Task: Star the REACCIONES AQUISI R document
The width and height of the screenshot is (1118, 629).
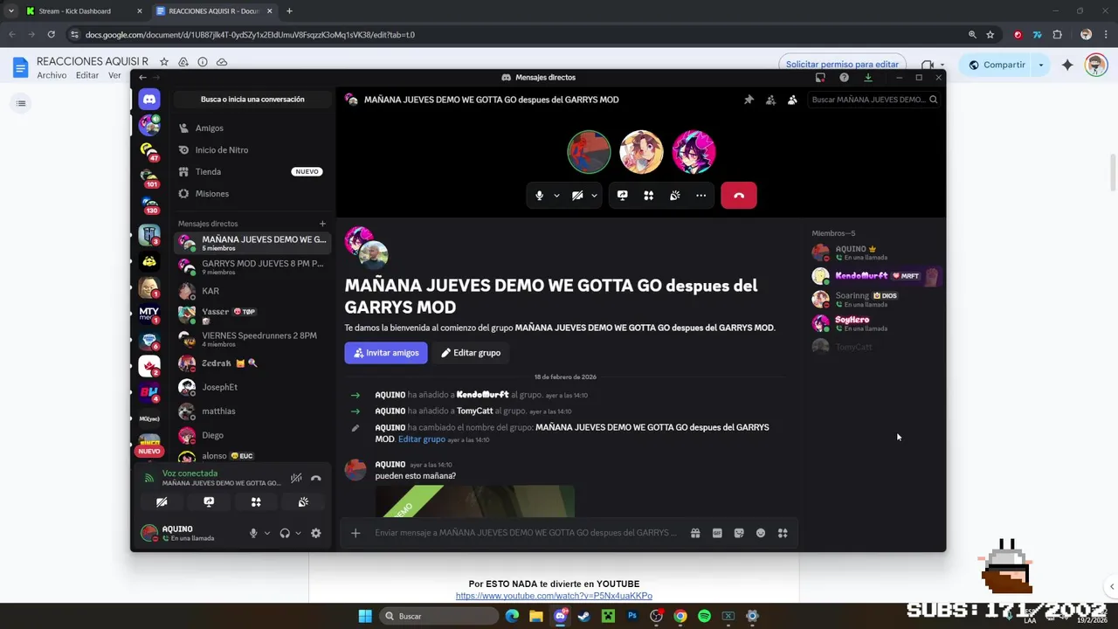Action: coord(163,62)
